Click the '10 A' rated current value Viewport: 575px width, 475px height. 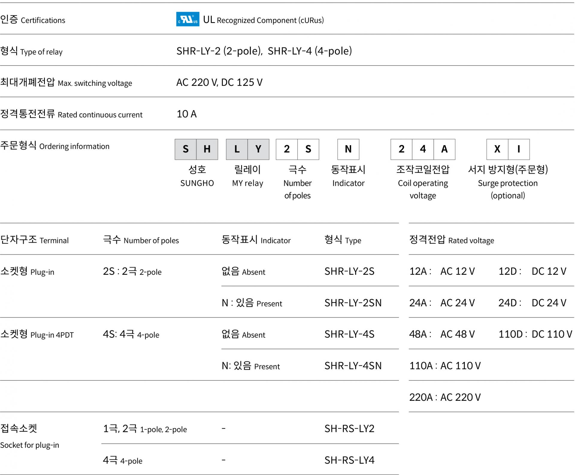pos(187,114)
